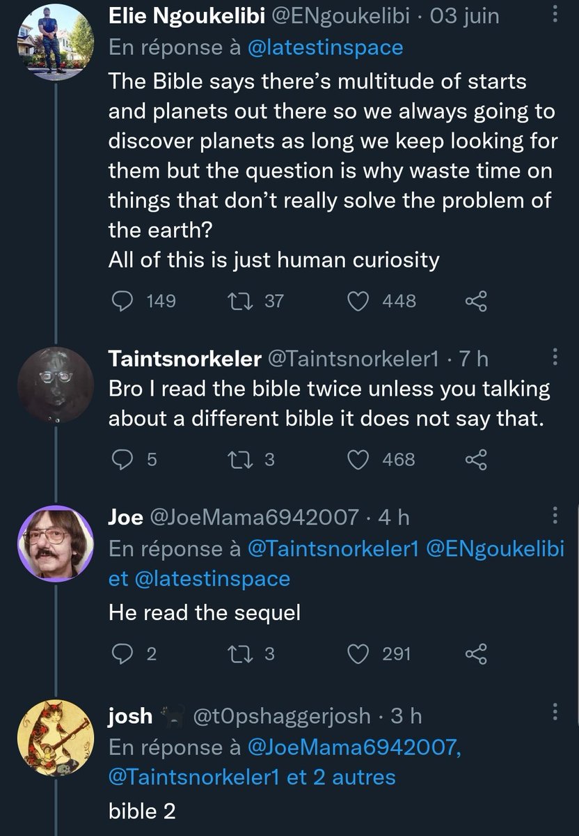Share Taintsnorkeler's reply
This screenshot has width=579, height=836.
click(x=476, y=459)
